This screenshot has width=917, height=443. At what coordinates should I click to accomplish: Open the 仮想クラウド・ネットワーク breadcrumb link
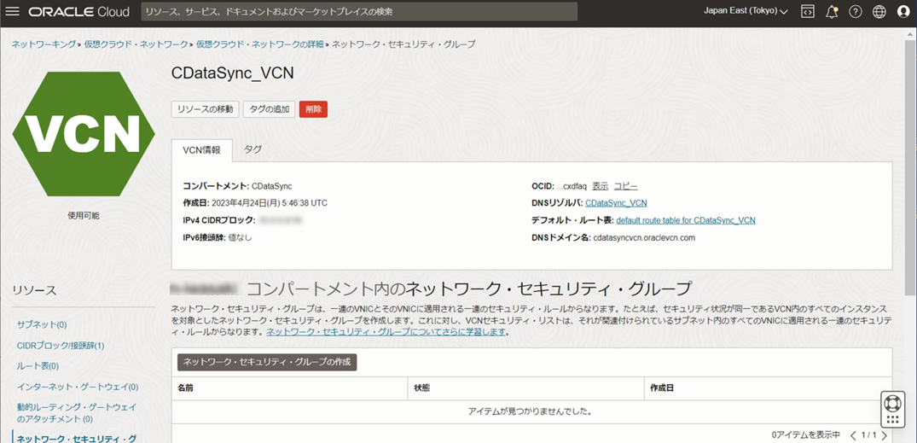click(135, 44)
